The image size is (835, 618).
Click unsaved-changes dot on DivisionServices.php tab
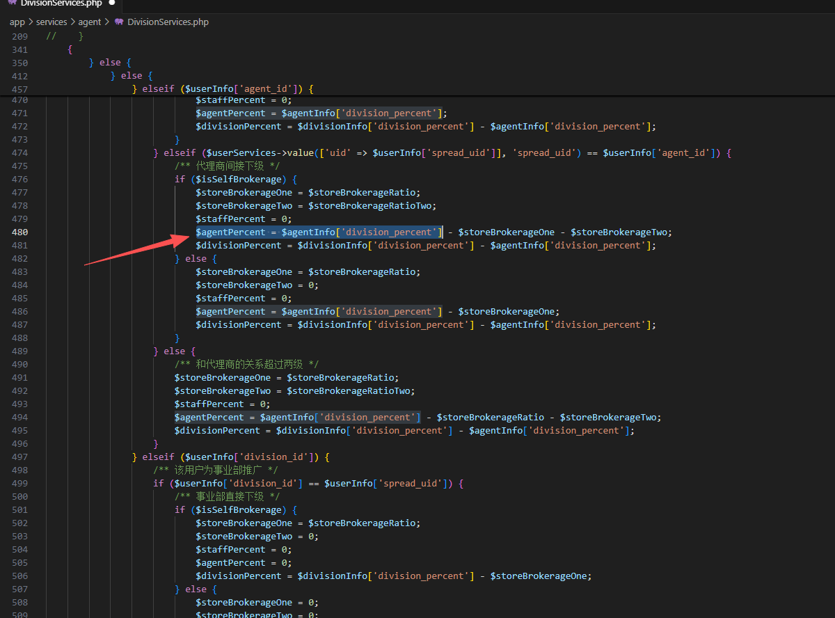click(x=111, y=3)
